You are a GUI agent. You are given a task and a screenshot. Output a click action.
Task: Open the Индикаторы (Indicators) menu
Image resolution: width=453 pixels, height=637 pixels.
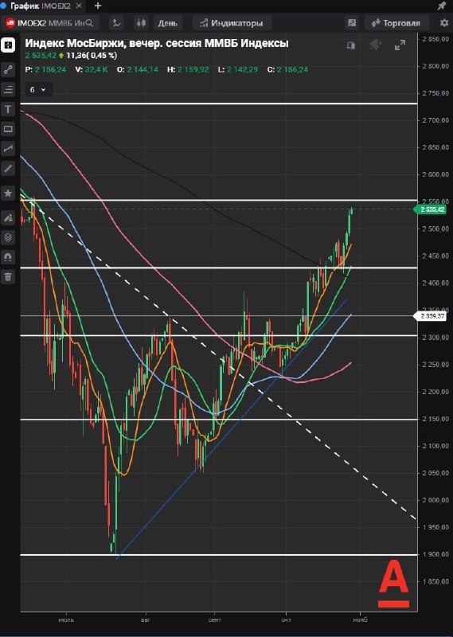[x=232, y=23]
